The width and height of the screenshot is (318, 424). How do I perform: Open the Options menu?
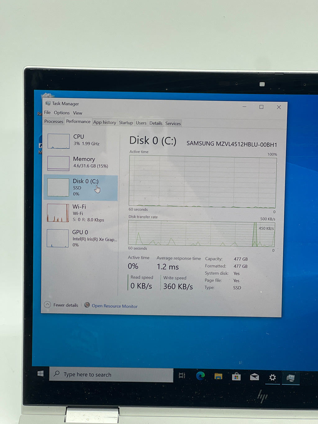pos(62,113)
